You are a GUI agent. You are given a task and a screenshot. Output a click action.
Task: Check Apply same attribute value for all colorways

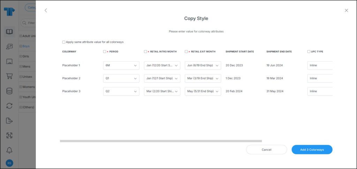click(x=64, y=42)
